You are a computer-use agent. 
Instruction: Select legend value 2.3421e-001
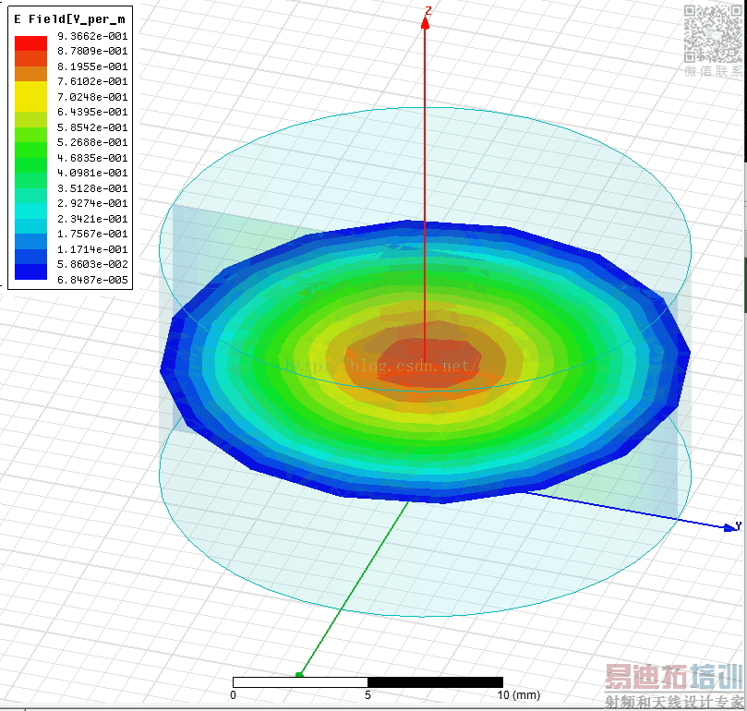pyautogui.click(x=92, y=219)
